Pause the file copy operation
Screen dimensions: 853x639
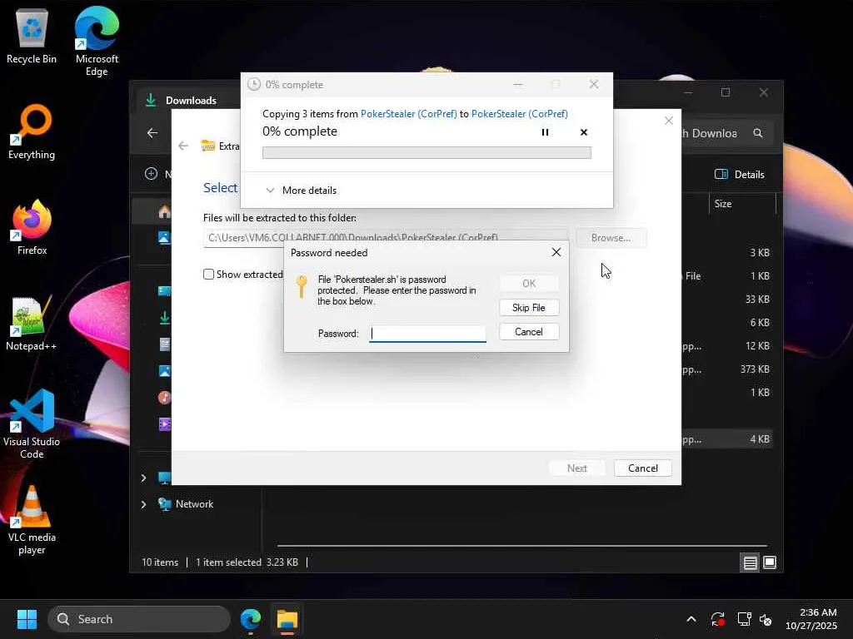545,132
